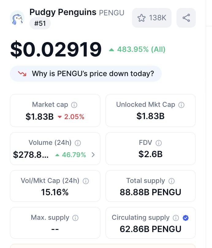
Task: Click the Pudgy Penguins logo avatar
Action: point(17,18)
